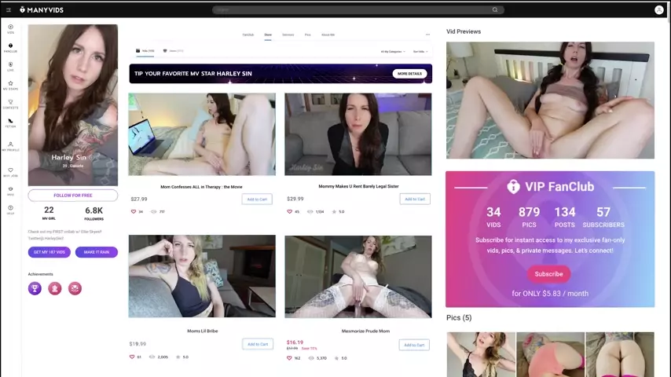The height and width of the screenshot is (377, 671).
Task: Click the trophy achievement badge
Action: pyautogui.click(x=35, y=288)
